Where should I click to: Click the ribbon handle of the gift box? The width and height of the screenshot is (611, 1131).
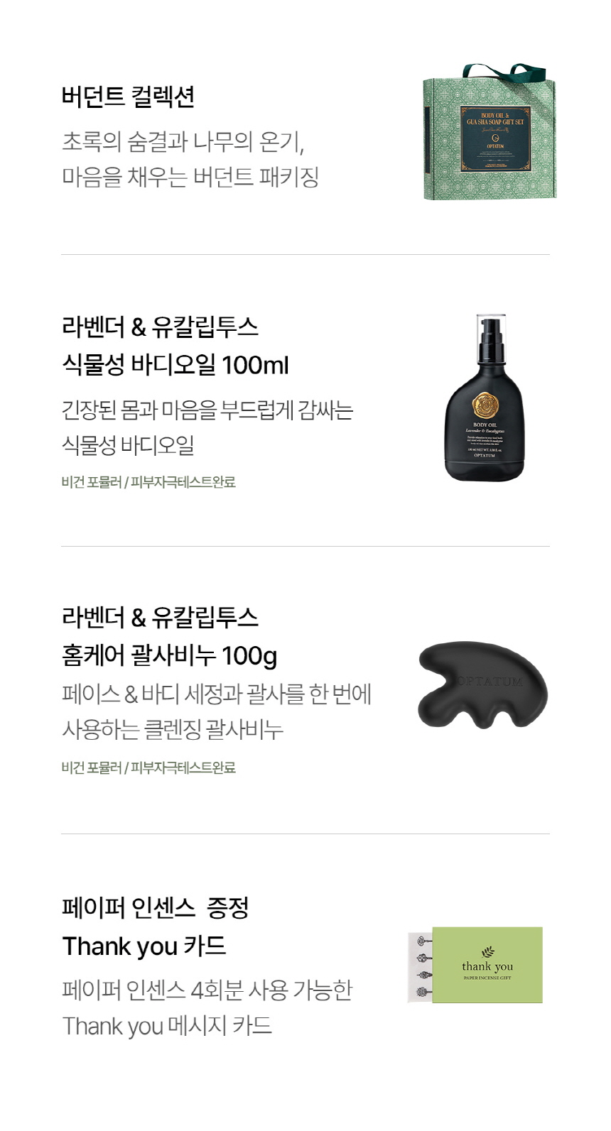click(504, 72)
